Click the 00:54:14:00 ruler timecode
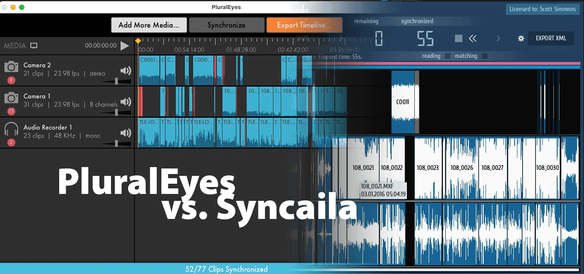The width and height of the screenshot is (584, 274). (x=189, y=50)
